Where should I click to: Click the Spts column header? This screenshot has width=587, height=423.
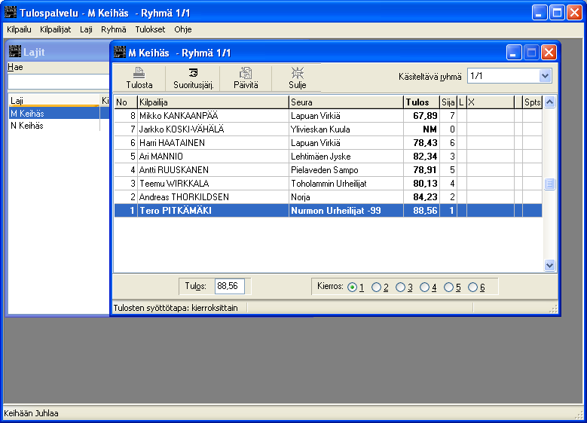(532, 102)
